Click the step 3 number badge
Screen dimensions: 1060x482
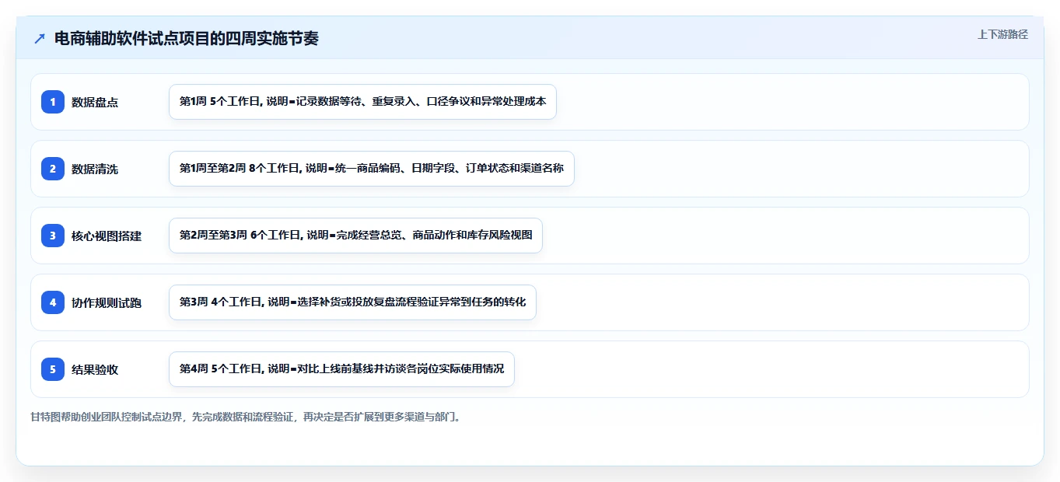pyautogui.click(x=53, y=236)
